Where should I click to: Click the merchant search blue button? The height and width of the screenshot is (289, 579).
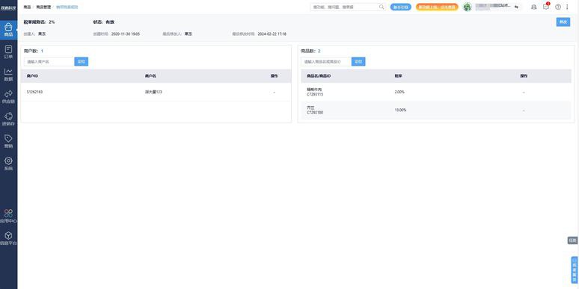pos(82,61)
